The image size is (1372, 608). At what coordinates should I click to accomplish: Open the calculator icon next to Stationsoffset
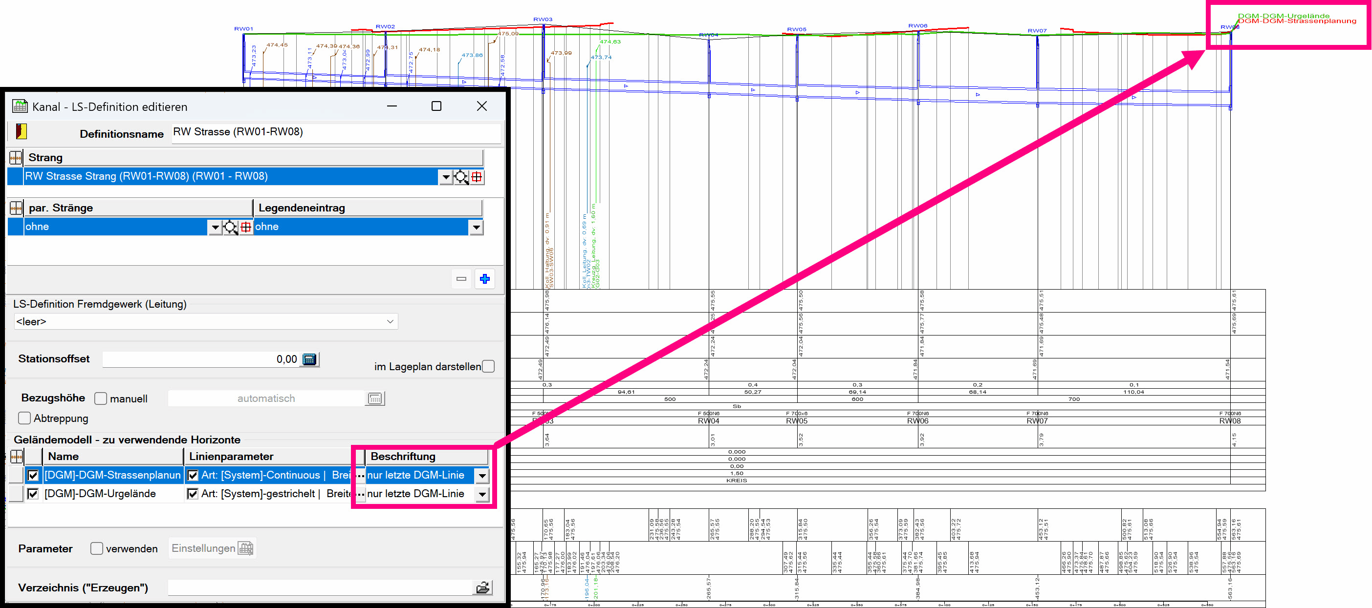click(x=309, y=359)
